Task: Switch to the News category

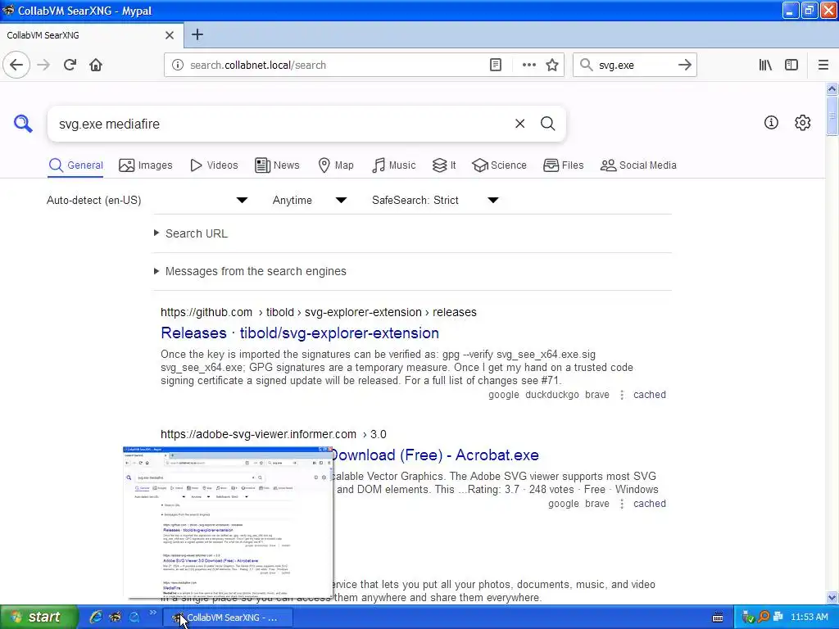Action: click(x=277, y=165)
